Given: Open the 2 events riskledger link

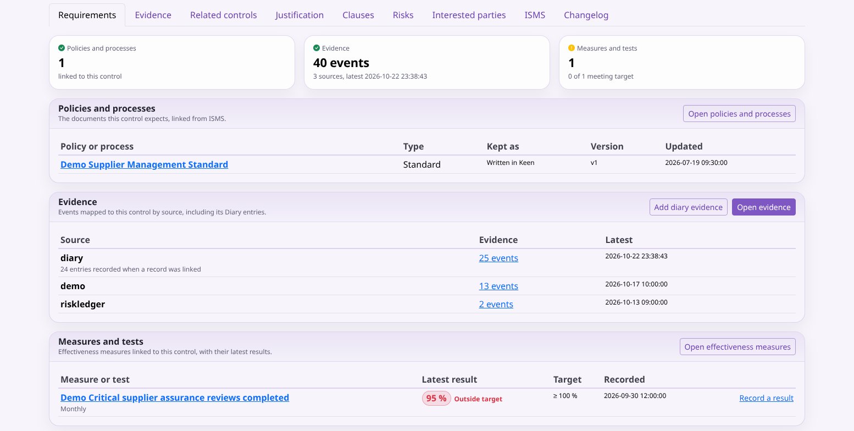Looking at the screenshot, I should point(496,304).
